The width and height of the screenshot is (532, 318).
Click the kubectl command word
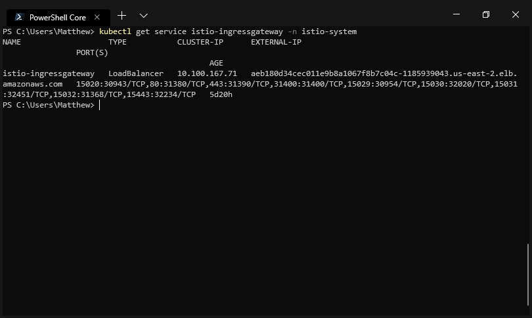coord(115,31)
